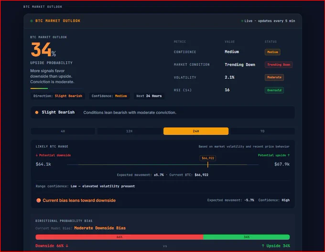Click the Potential downside arrow label
The image size is (325, 252).
(x=53, y=155)
